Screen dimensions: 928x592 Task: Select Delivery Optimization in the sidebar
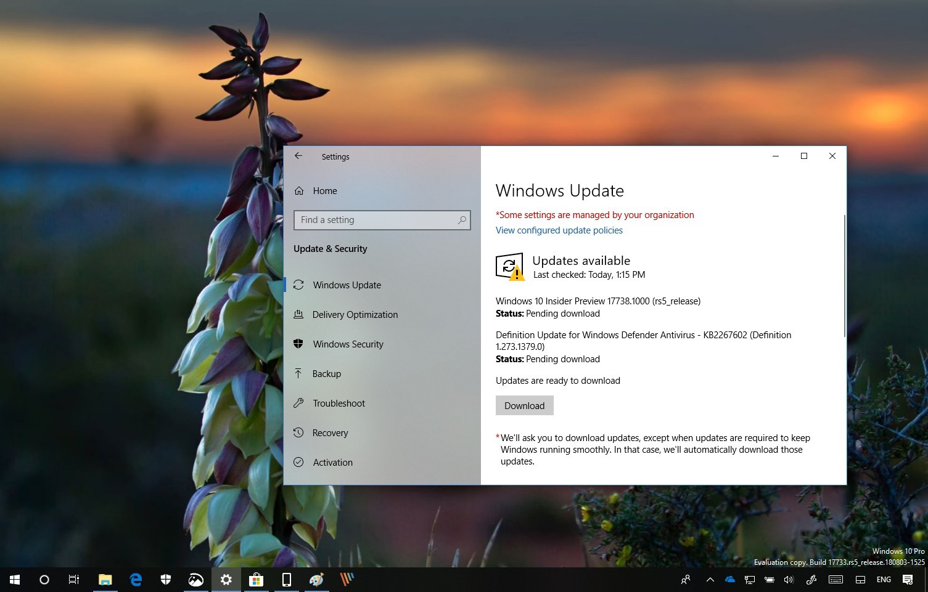click(x=355, y=314)
